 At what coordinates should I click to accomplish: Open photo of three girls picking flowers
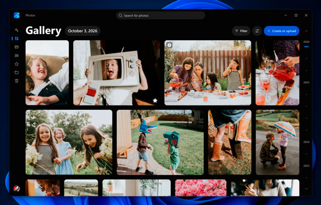[x=69, y=142]
